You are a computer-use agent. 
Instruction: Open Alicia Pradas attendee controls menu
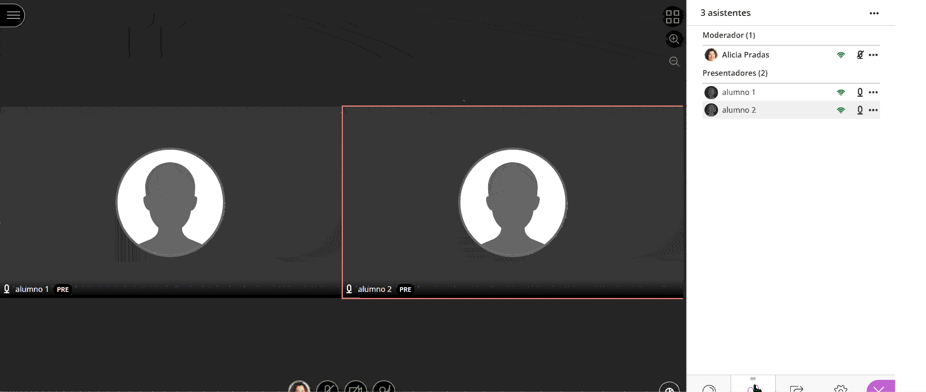click(x=873, y=55)
